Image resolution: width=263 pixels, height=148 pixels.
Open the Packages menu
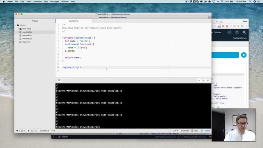pos(55,2)
